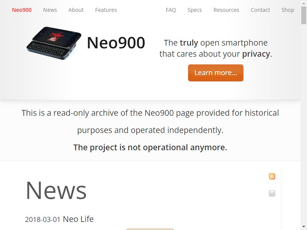
Task: Open the Contact page
Action: [x=261, y=10]
